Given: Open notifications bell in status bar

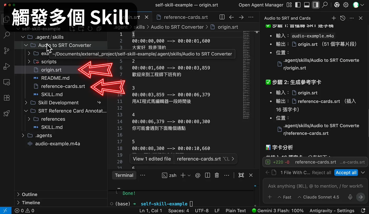Looking at the screenshot, I should [x=362, y=211].
